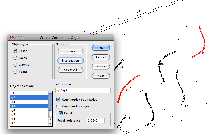The width and height of the screenshot is (210, 134).
Task: Open Help for composite objects
Action: 100,76
